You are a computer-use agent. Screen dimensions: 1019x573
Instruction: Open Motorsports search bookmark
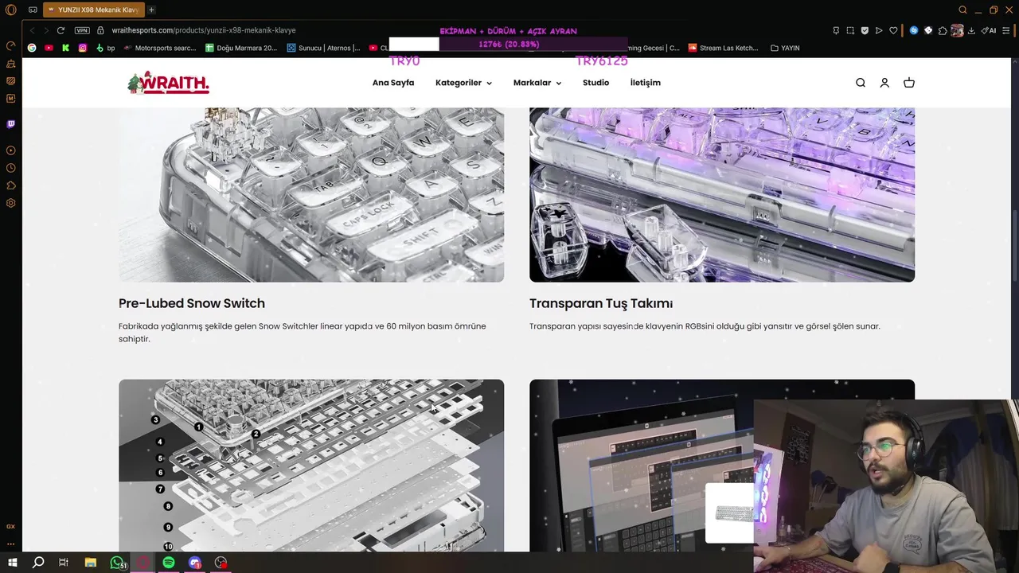click(x=160, y=48)
